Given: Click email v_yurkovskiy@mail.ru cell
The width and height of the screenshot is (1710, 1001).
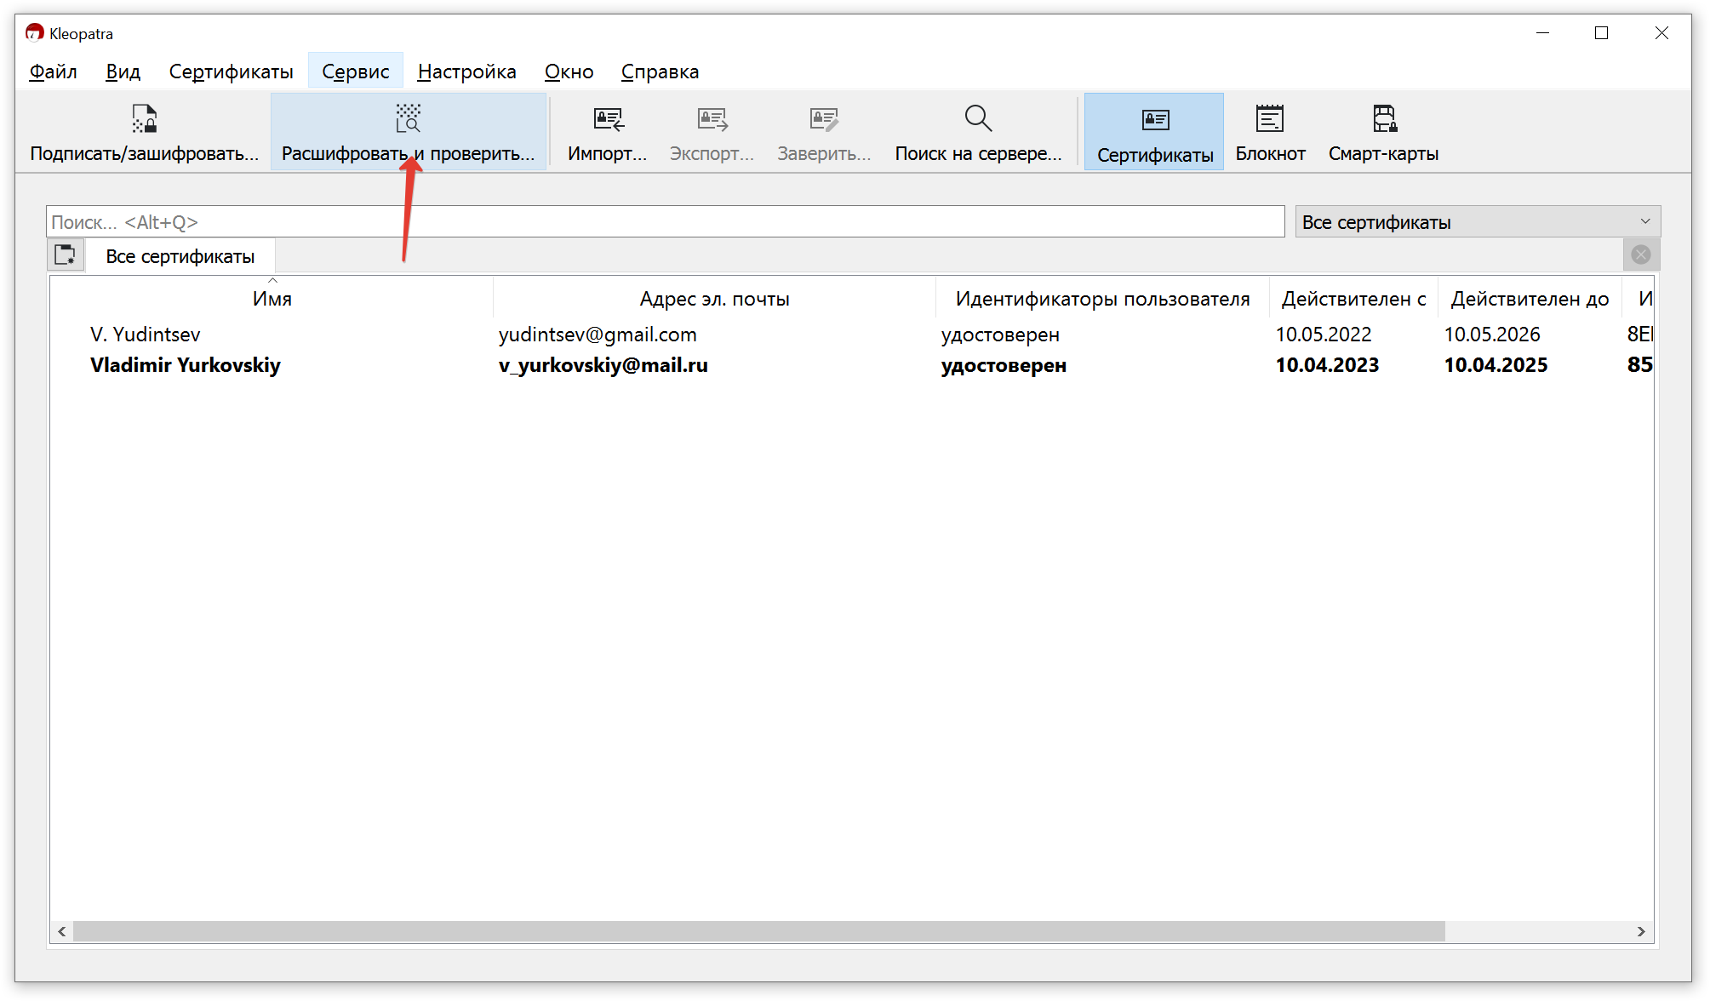Looking at the screenshot, I should pos(603,365).
